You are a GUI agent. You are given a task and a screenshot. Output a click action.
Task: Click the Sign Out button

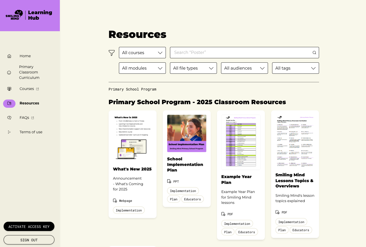[x=29, y=240]
